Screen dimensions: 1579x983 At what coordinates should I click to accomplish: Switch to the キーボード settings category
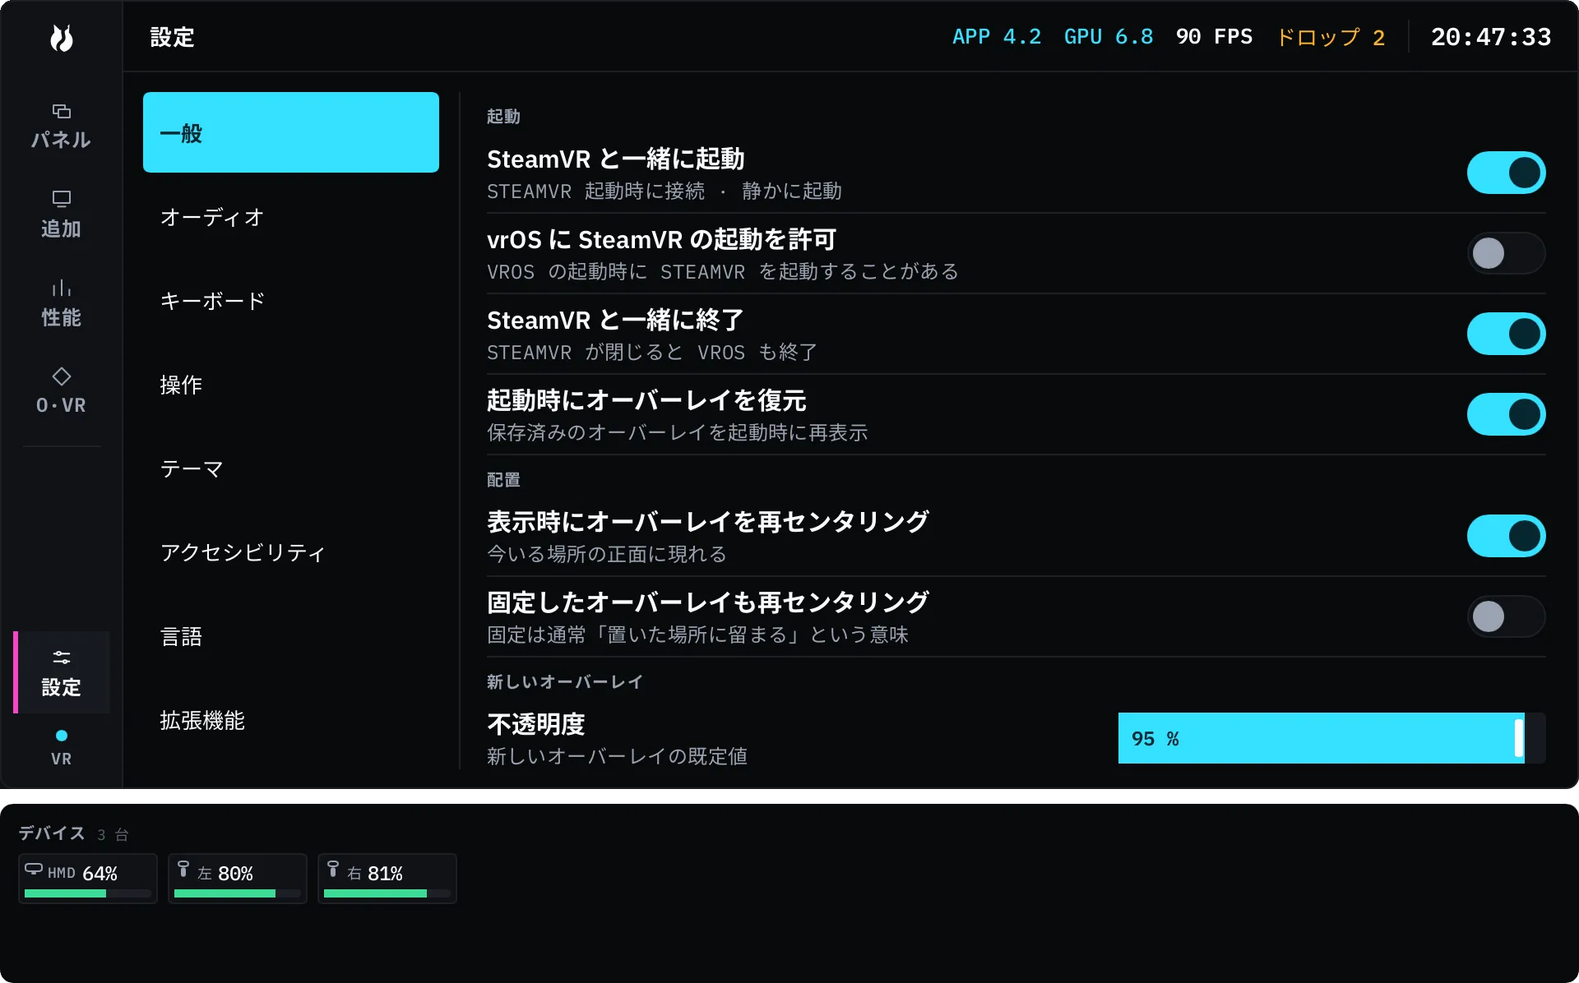pyautogui.click(x=291, y=301)
